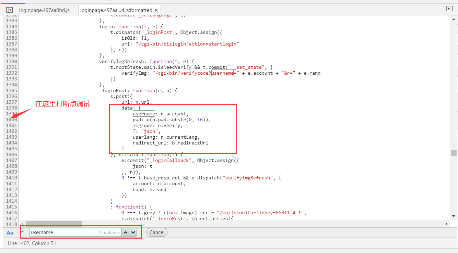Switch to the loginpage.497aa0bd.js tab
The width and height of the screenshot is (458, 253).
44,10
